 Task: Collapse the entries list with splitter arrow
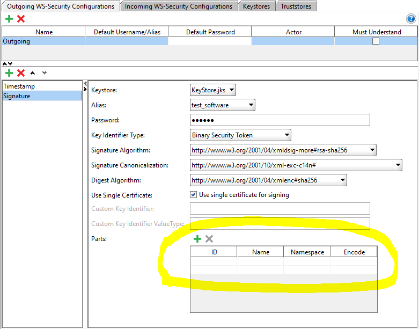tap(85, 84)
